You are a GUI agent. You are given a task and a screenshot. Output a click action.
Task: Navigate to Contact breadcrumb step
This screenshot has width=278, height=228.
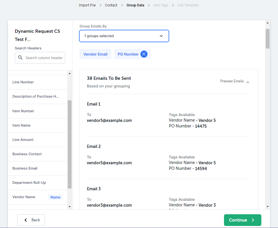click(x=111, y=5)
